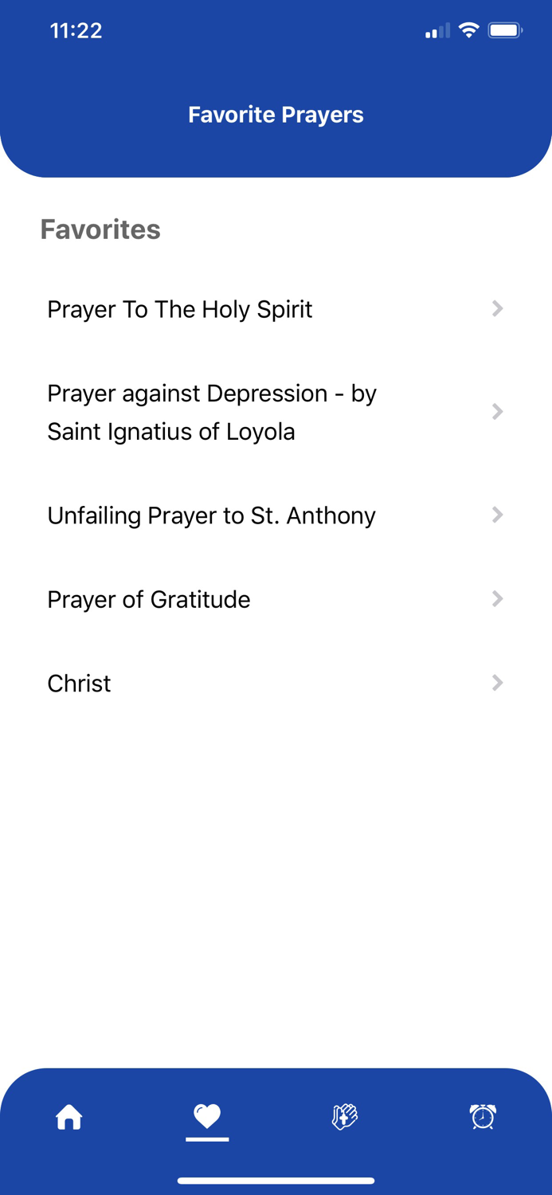Expand the Prayer To The Holy Spirit chevron
This screenshot has width=552, height=1195.
tap(497, 309)
